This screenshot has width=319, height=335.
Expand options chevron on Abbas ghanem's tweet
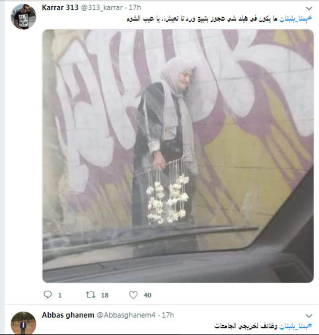coord(309,316)
